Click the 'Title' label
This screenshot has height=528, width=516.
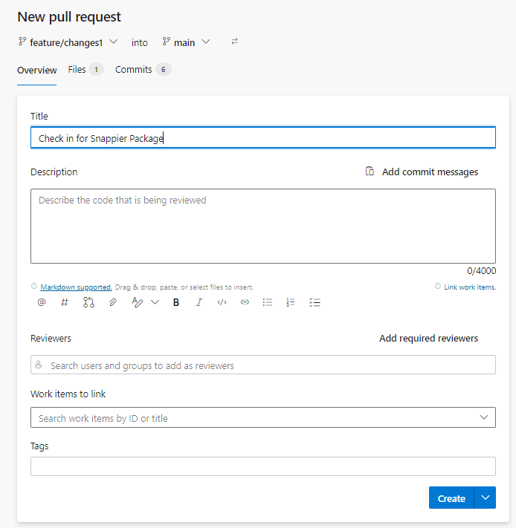39,116
